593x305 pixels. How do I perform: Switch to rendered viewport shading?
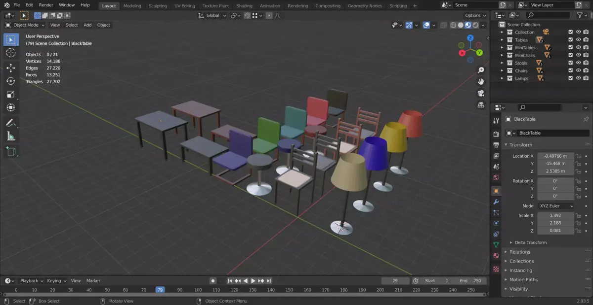click(x=475, y=25)
